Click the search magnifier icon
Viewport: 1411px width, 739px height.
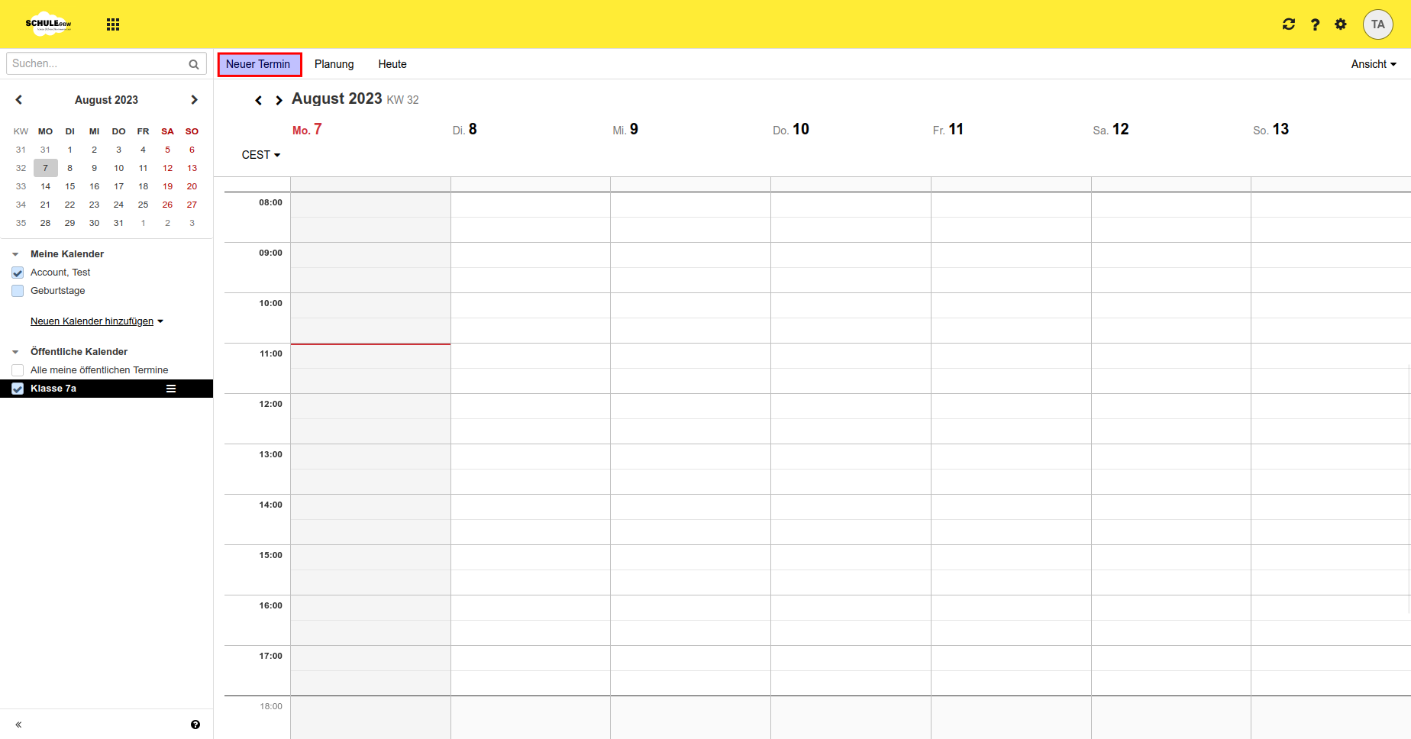point(194,64)
